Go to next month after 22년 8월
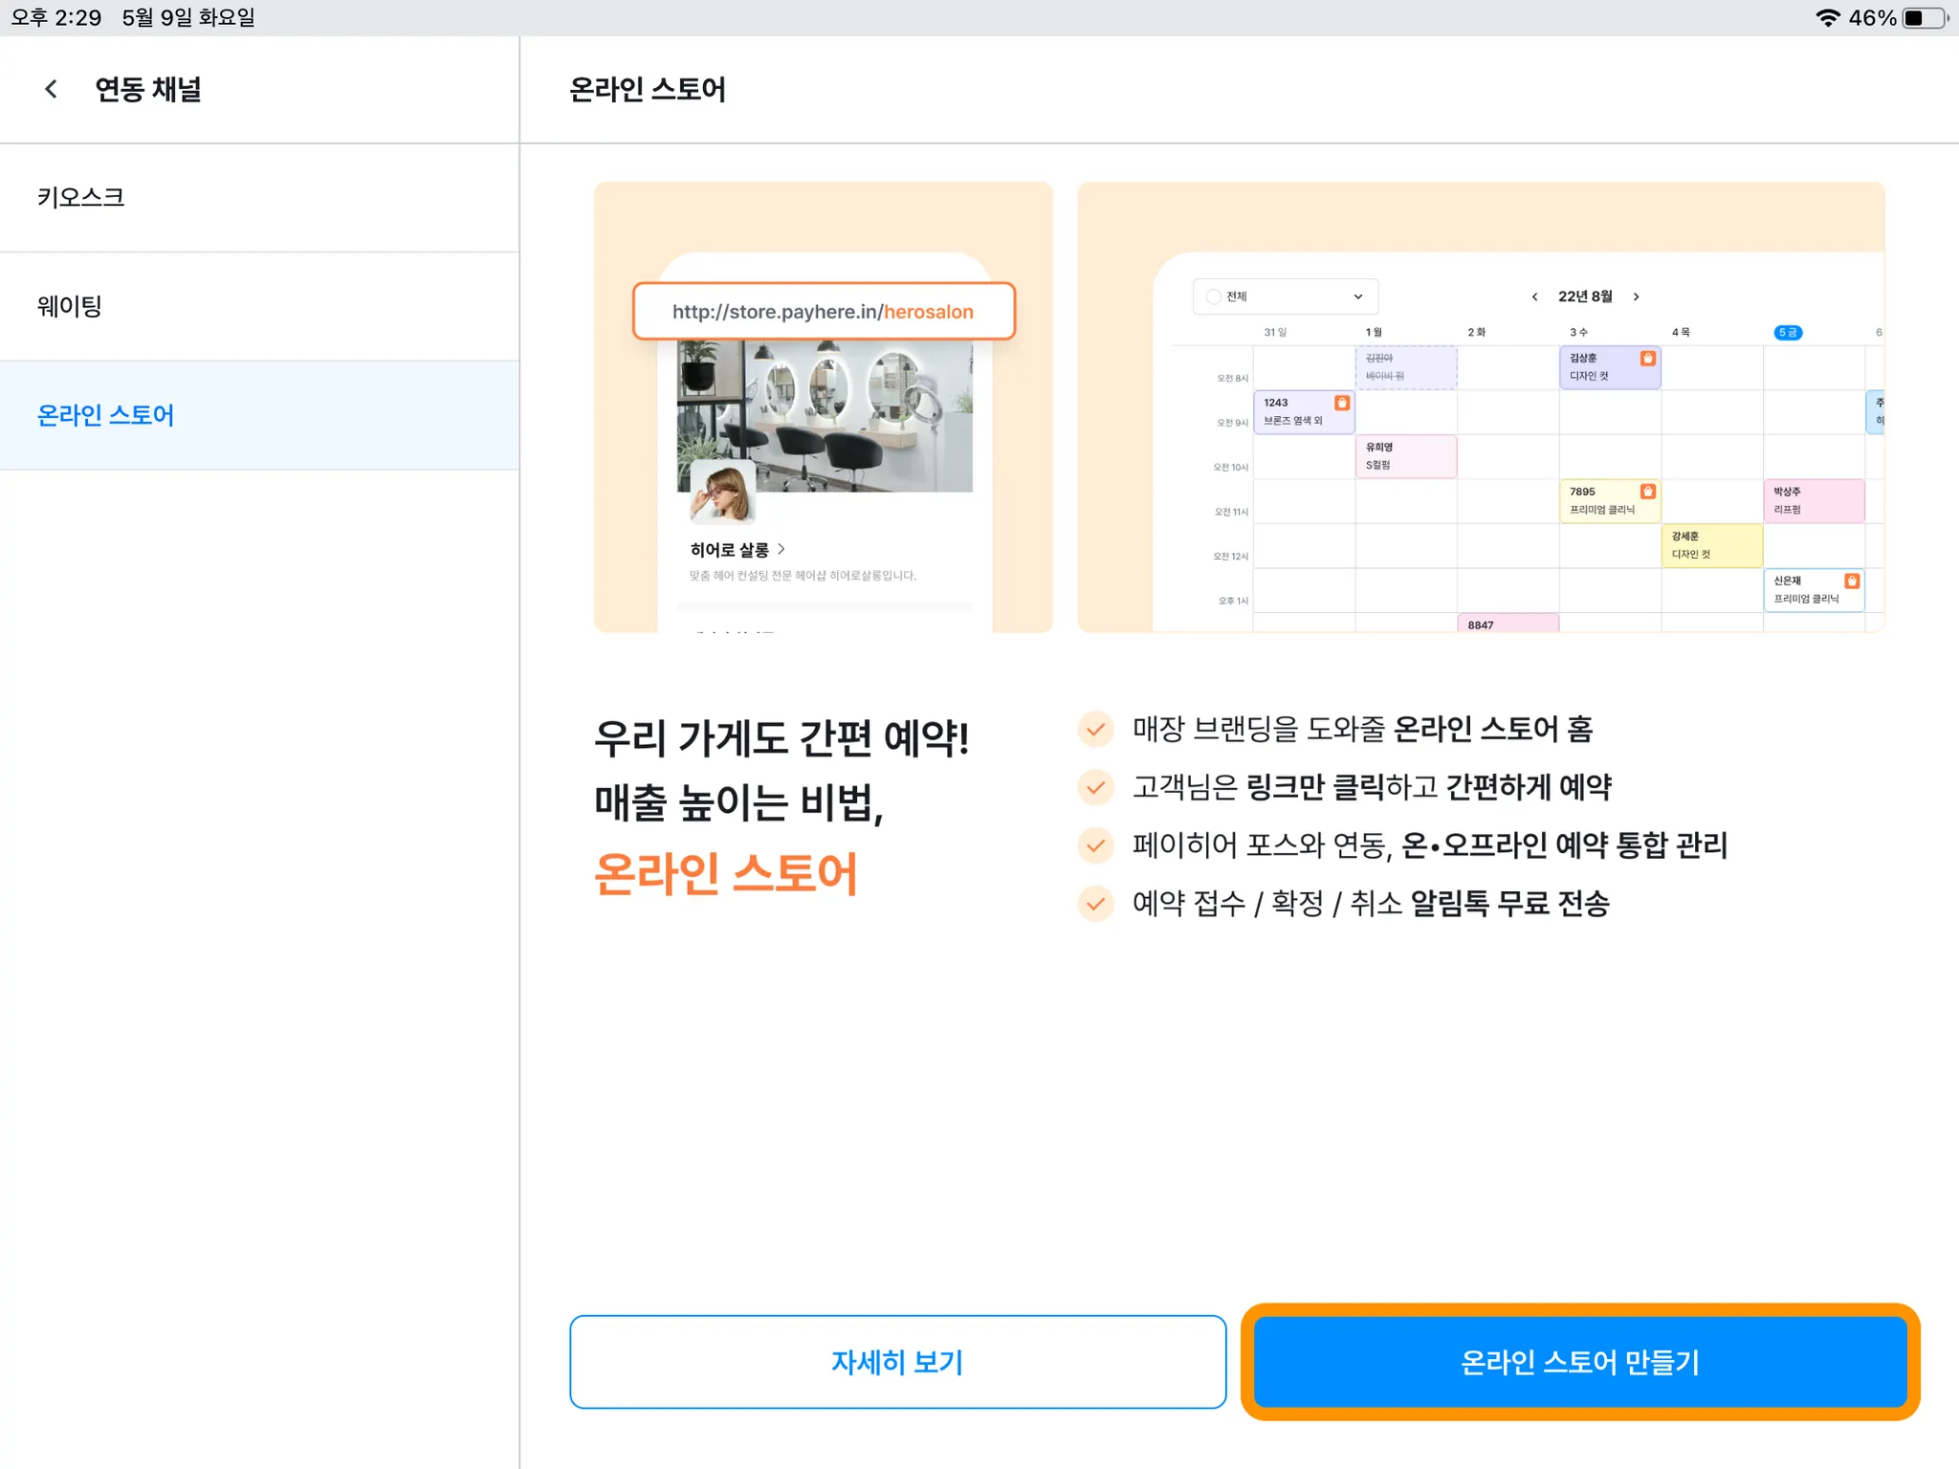Image resolution: width=1959 pixels, height=1469 pixels. 1637,296
